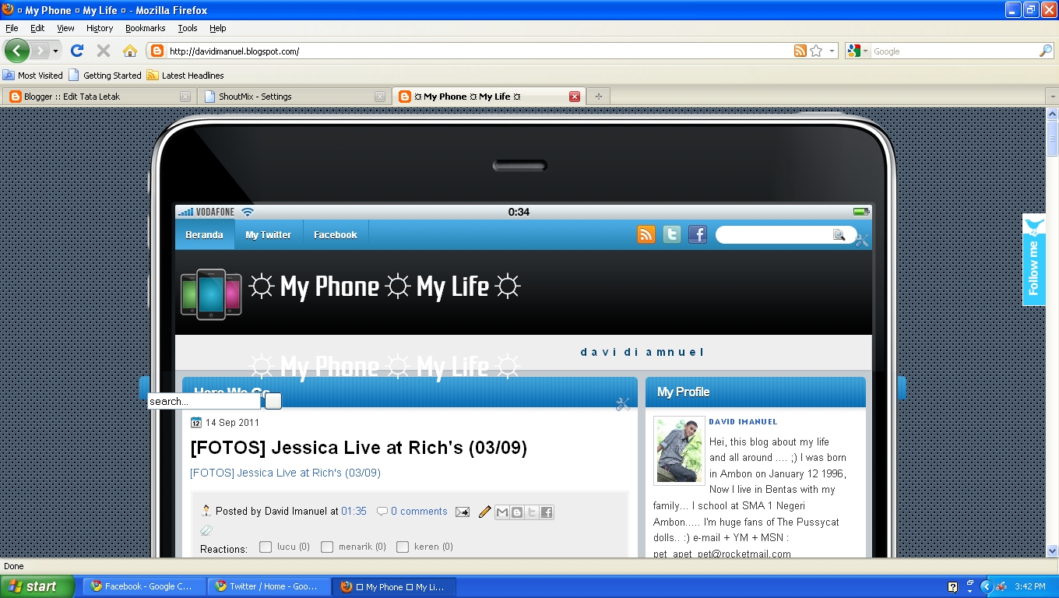Image resolution: width=1059 pixels, height=598 pixels.
Task: Expand the address bar URL history dropdown
Action: click(832, 51)
